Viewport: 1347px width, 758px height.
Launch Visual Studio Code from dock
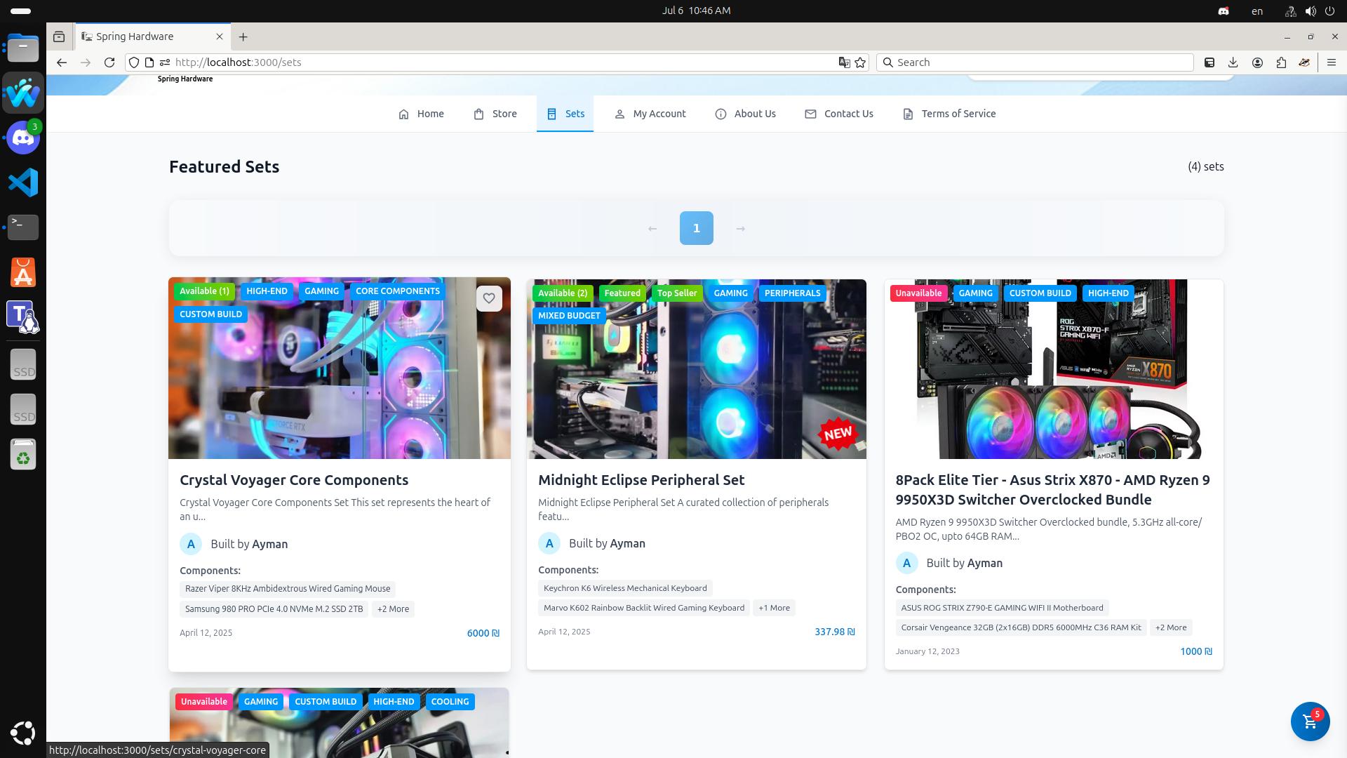[23, 182]
